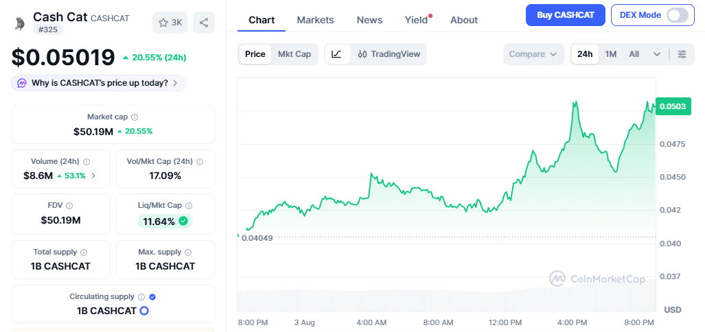Click the 12:00 PM time axis label
705x332 pixels.
(504, 322)
